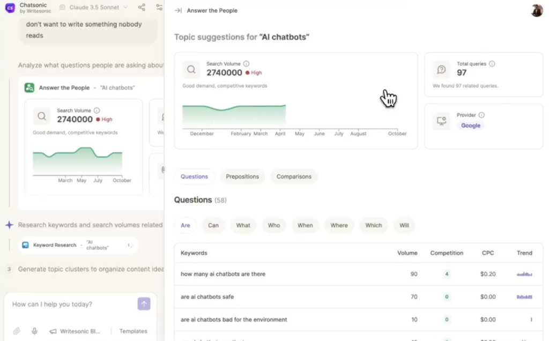Select the Will question filter
Viewport: 549px width, 341px height.
(404, 225)
